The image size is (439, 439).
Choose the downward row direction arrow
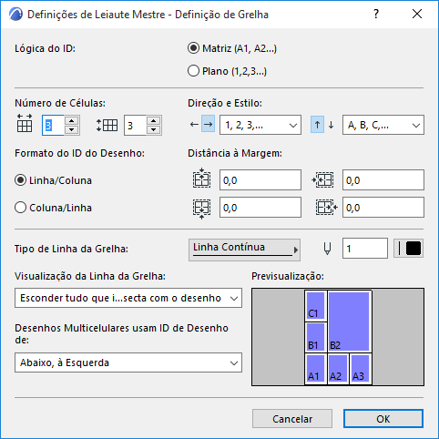(x=332, y=125)
